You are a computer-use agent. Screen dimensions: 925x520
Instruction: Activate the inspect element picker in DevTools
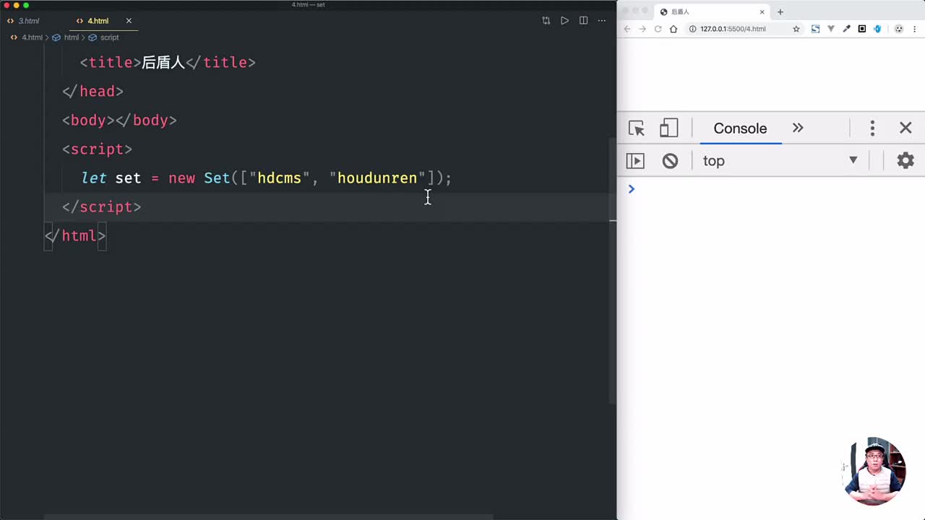[x=637, y=129]
